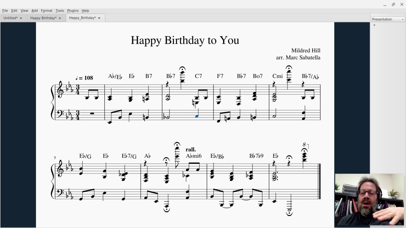Maximize the application window
This screenshot has width=406, height=228.
click(x=393, y=4)
